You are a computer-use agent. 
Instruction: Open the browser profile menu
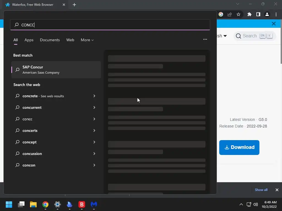(x=267, y=14)
